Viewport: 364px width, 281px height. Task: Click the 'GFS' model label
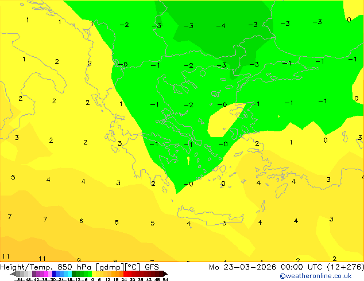pos(152,267)
